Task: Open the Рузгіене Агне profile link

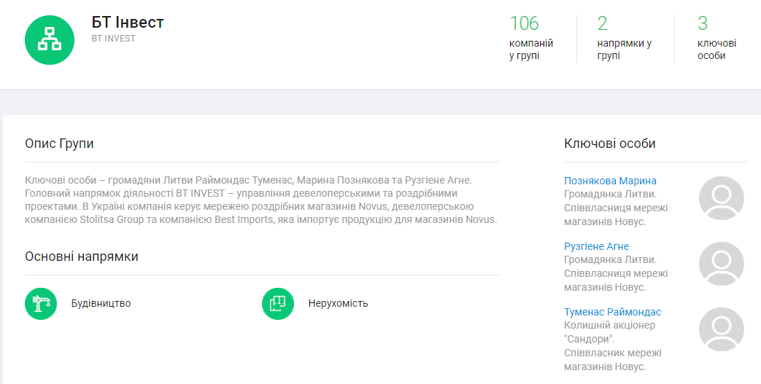Action: (596, 246)
